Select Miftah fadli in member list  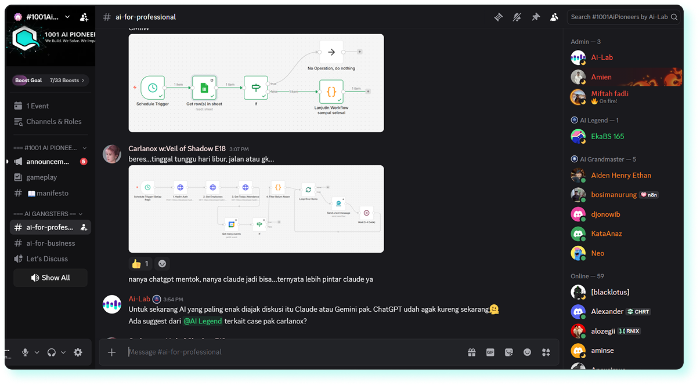coord(623,97)
